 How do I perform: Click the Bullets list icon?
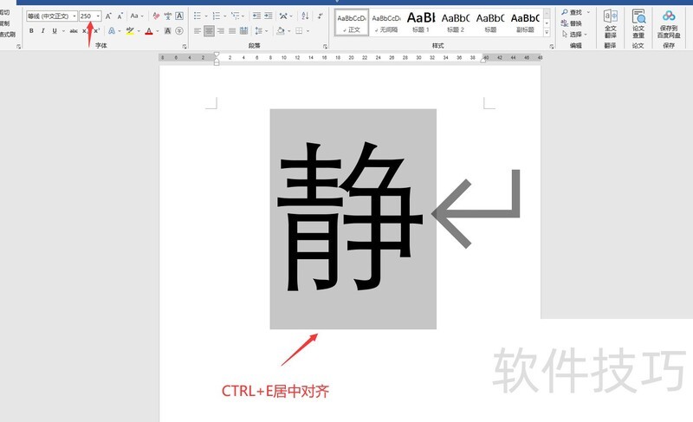point(198,16)
